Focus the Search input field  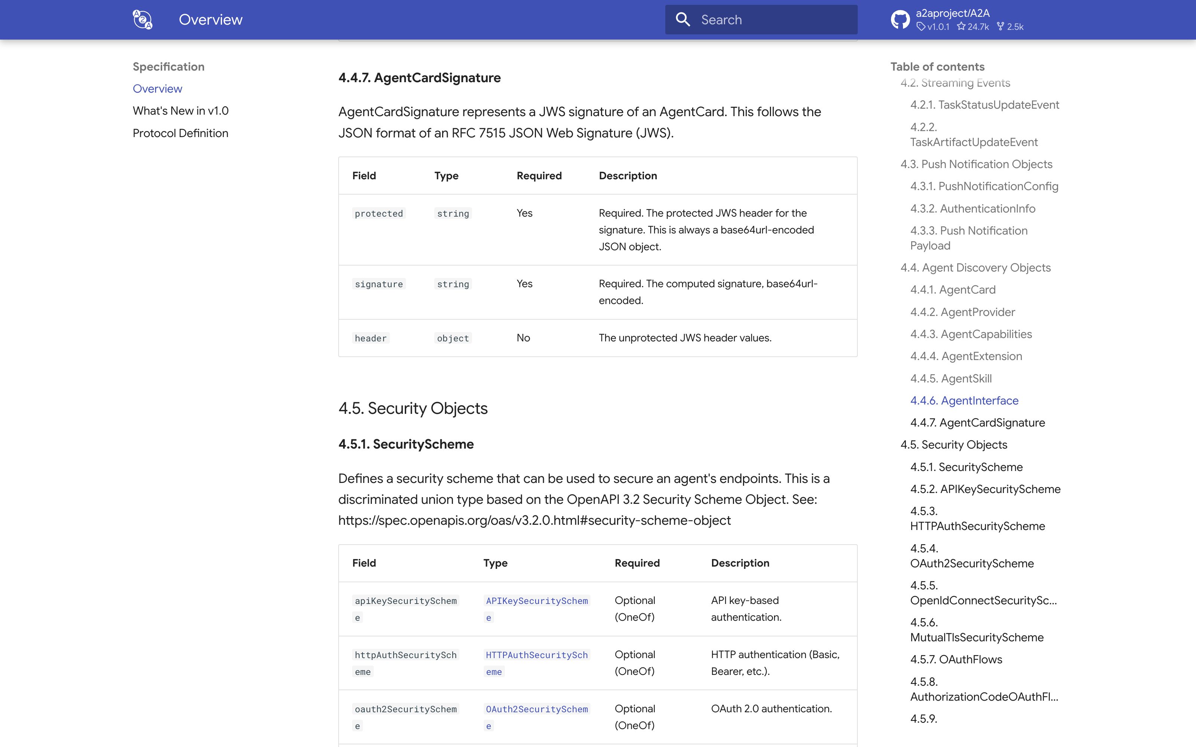tap(761, 20)
